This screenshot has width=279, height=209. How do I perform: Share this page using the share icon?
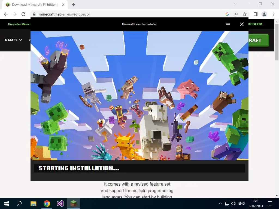[236, 14]
